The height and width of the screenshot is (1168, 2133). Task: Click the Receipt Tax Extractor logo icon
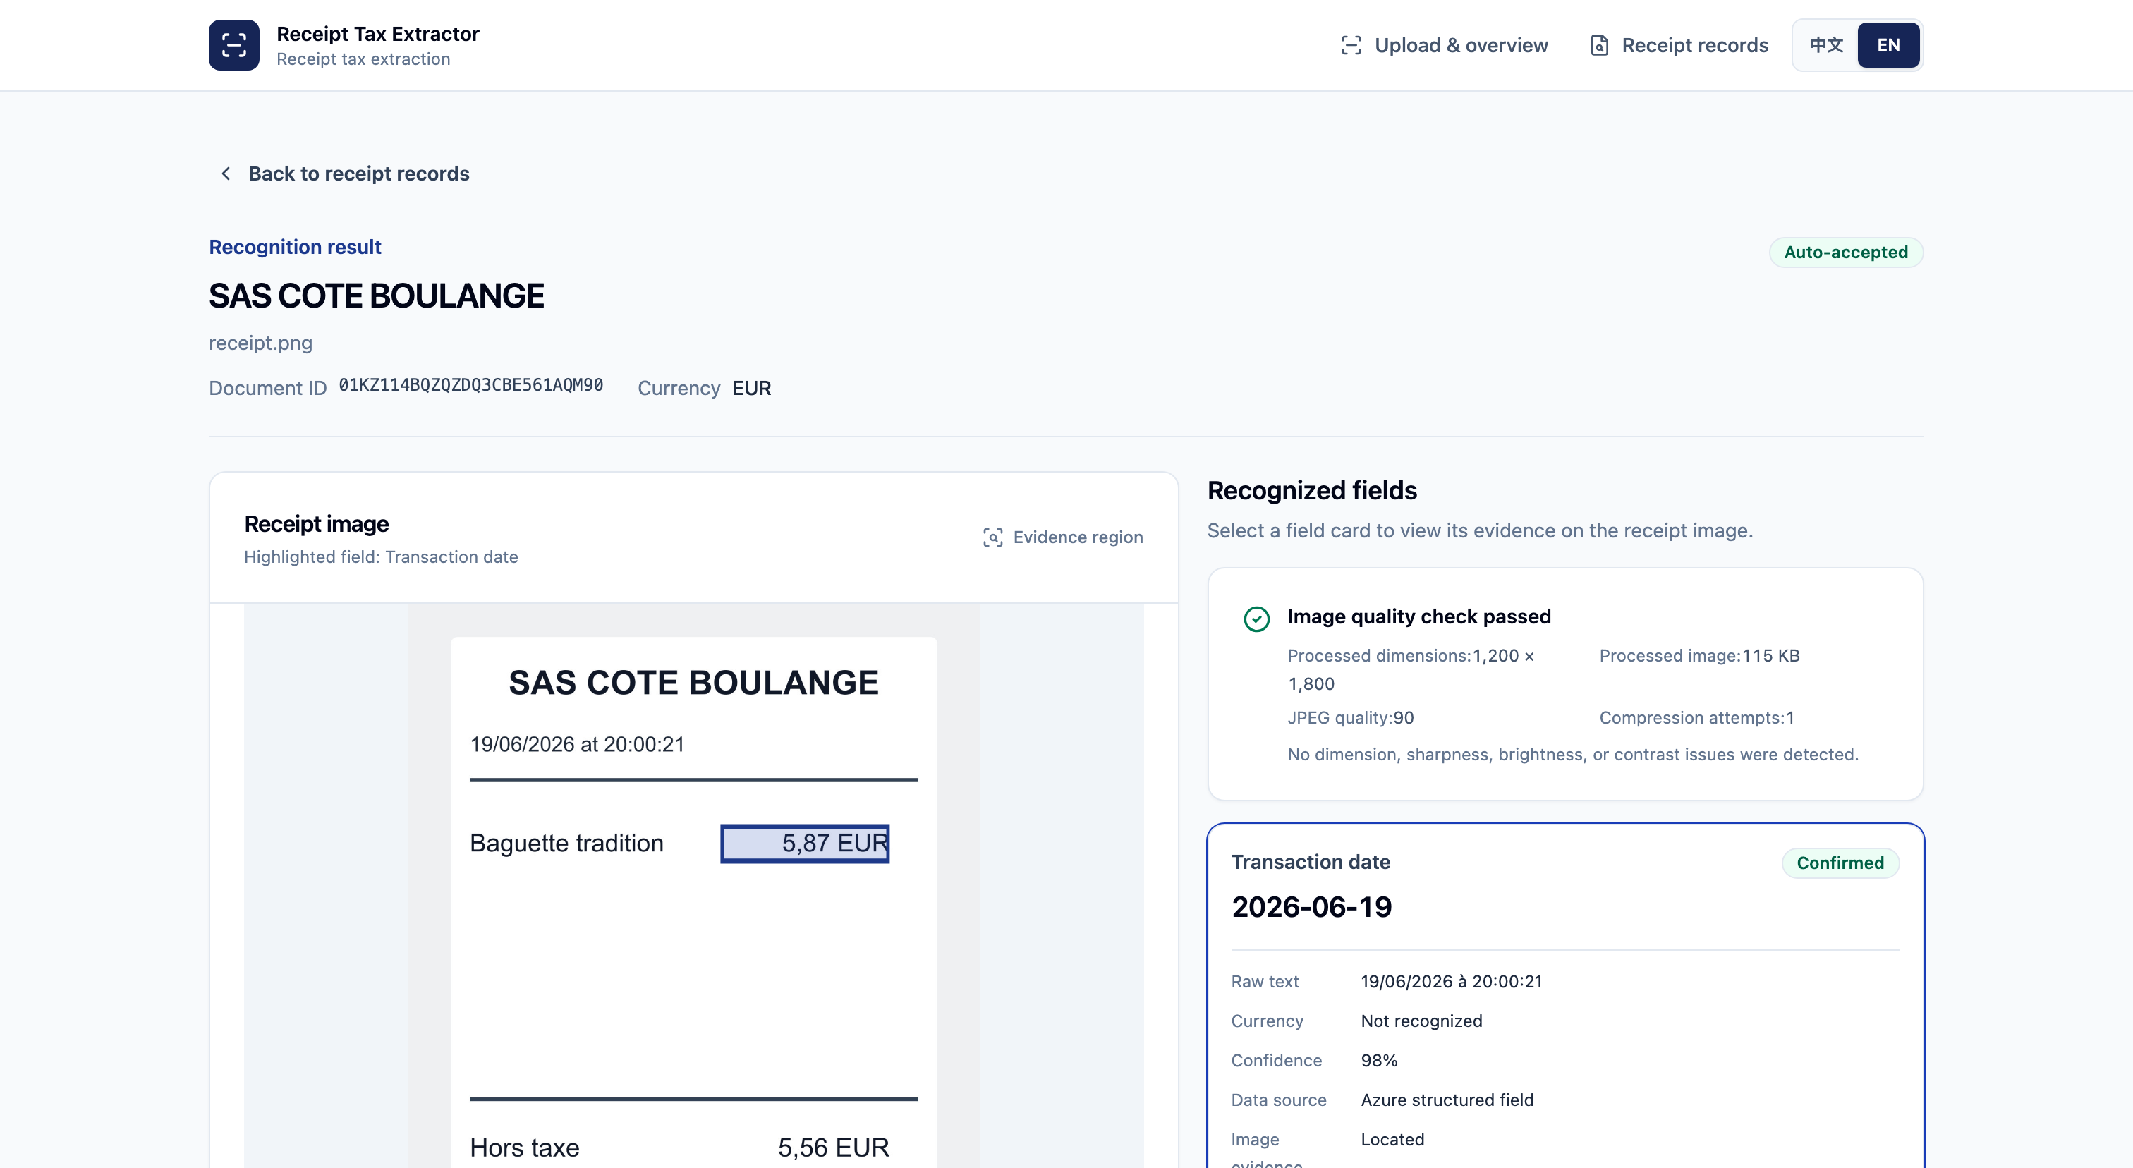pyautogui.click(x=233, y=44)
